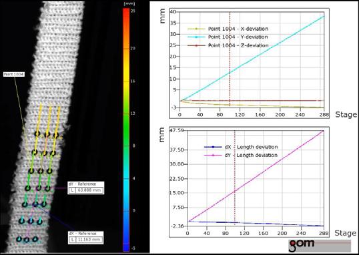This screenshot has height=255, width=359.
Task: Click the 11.163 mm length value
Action: click(x=89, y=240)
